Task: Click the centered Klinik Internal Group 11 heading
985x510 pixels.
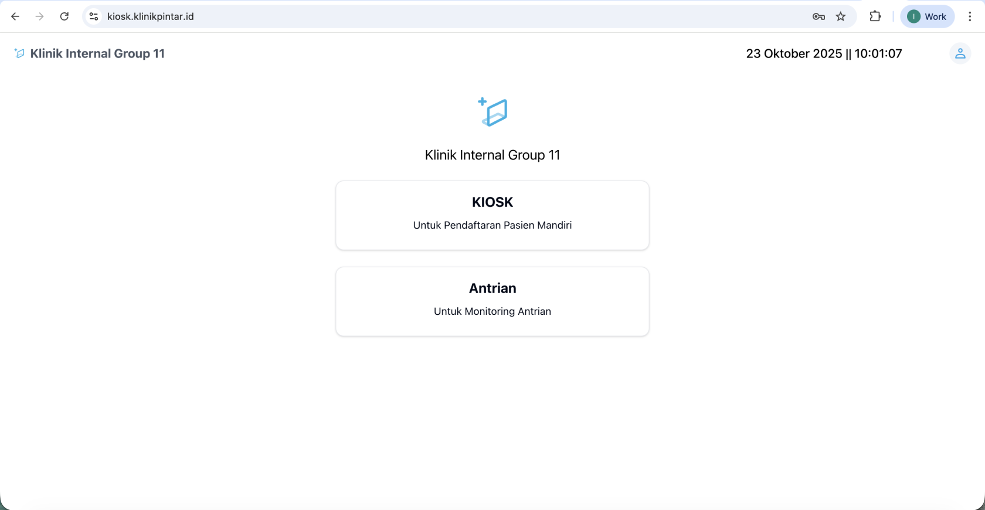Action: point(492,155)
